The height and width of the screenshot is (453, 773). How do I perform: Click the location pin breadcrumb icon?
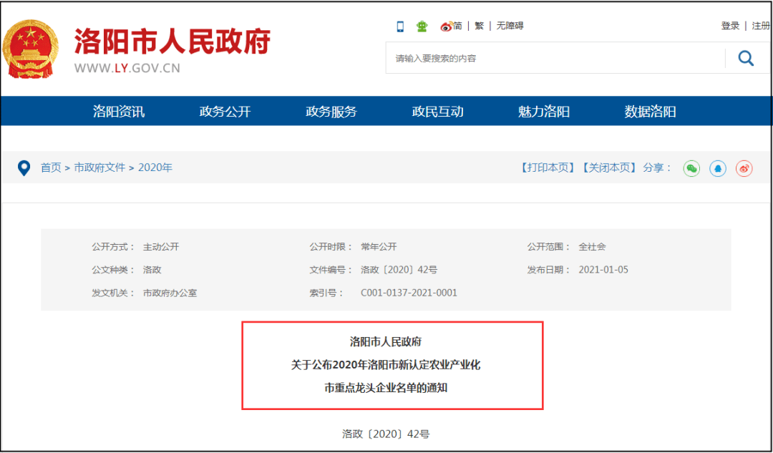[x=24, y=168]
